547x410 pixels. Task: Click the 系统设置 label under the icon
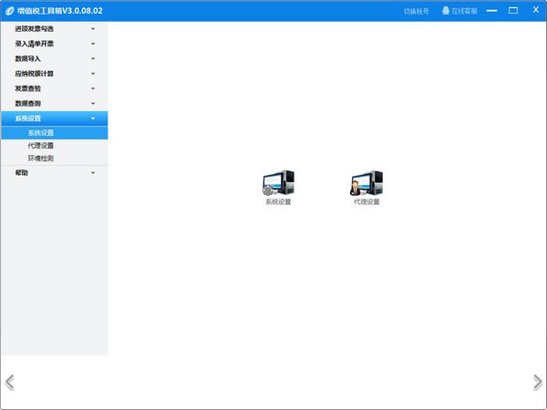278,202
